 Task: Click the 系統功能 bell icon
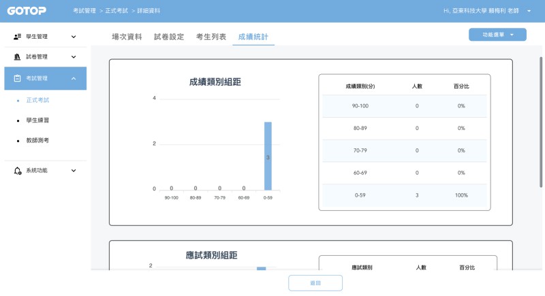click(x=18, y=171)
